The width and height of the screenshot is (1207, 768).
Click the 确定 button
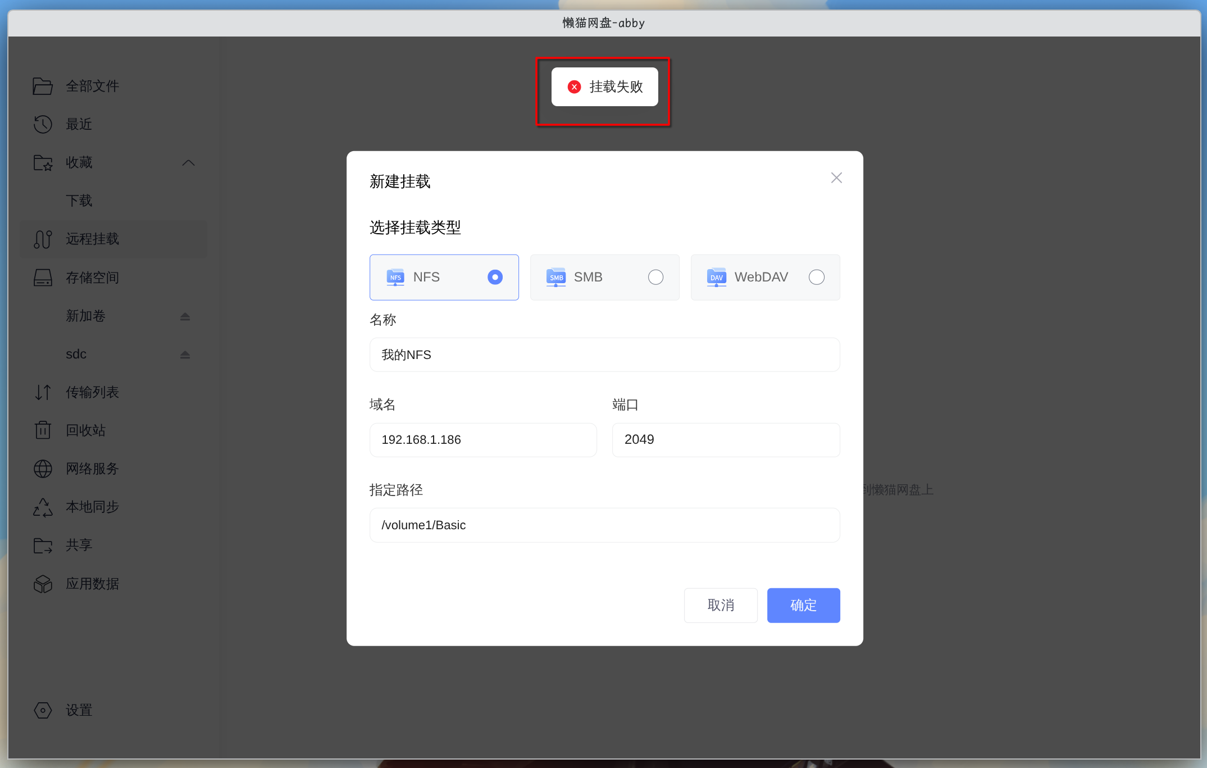tap(803, 605)
